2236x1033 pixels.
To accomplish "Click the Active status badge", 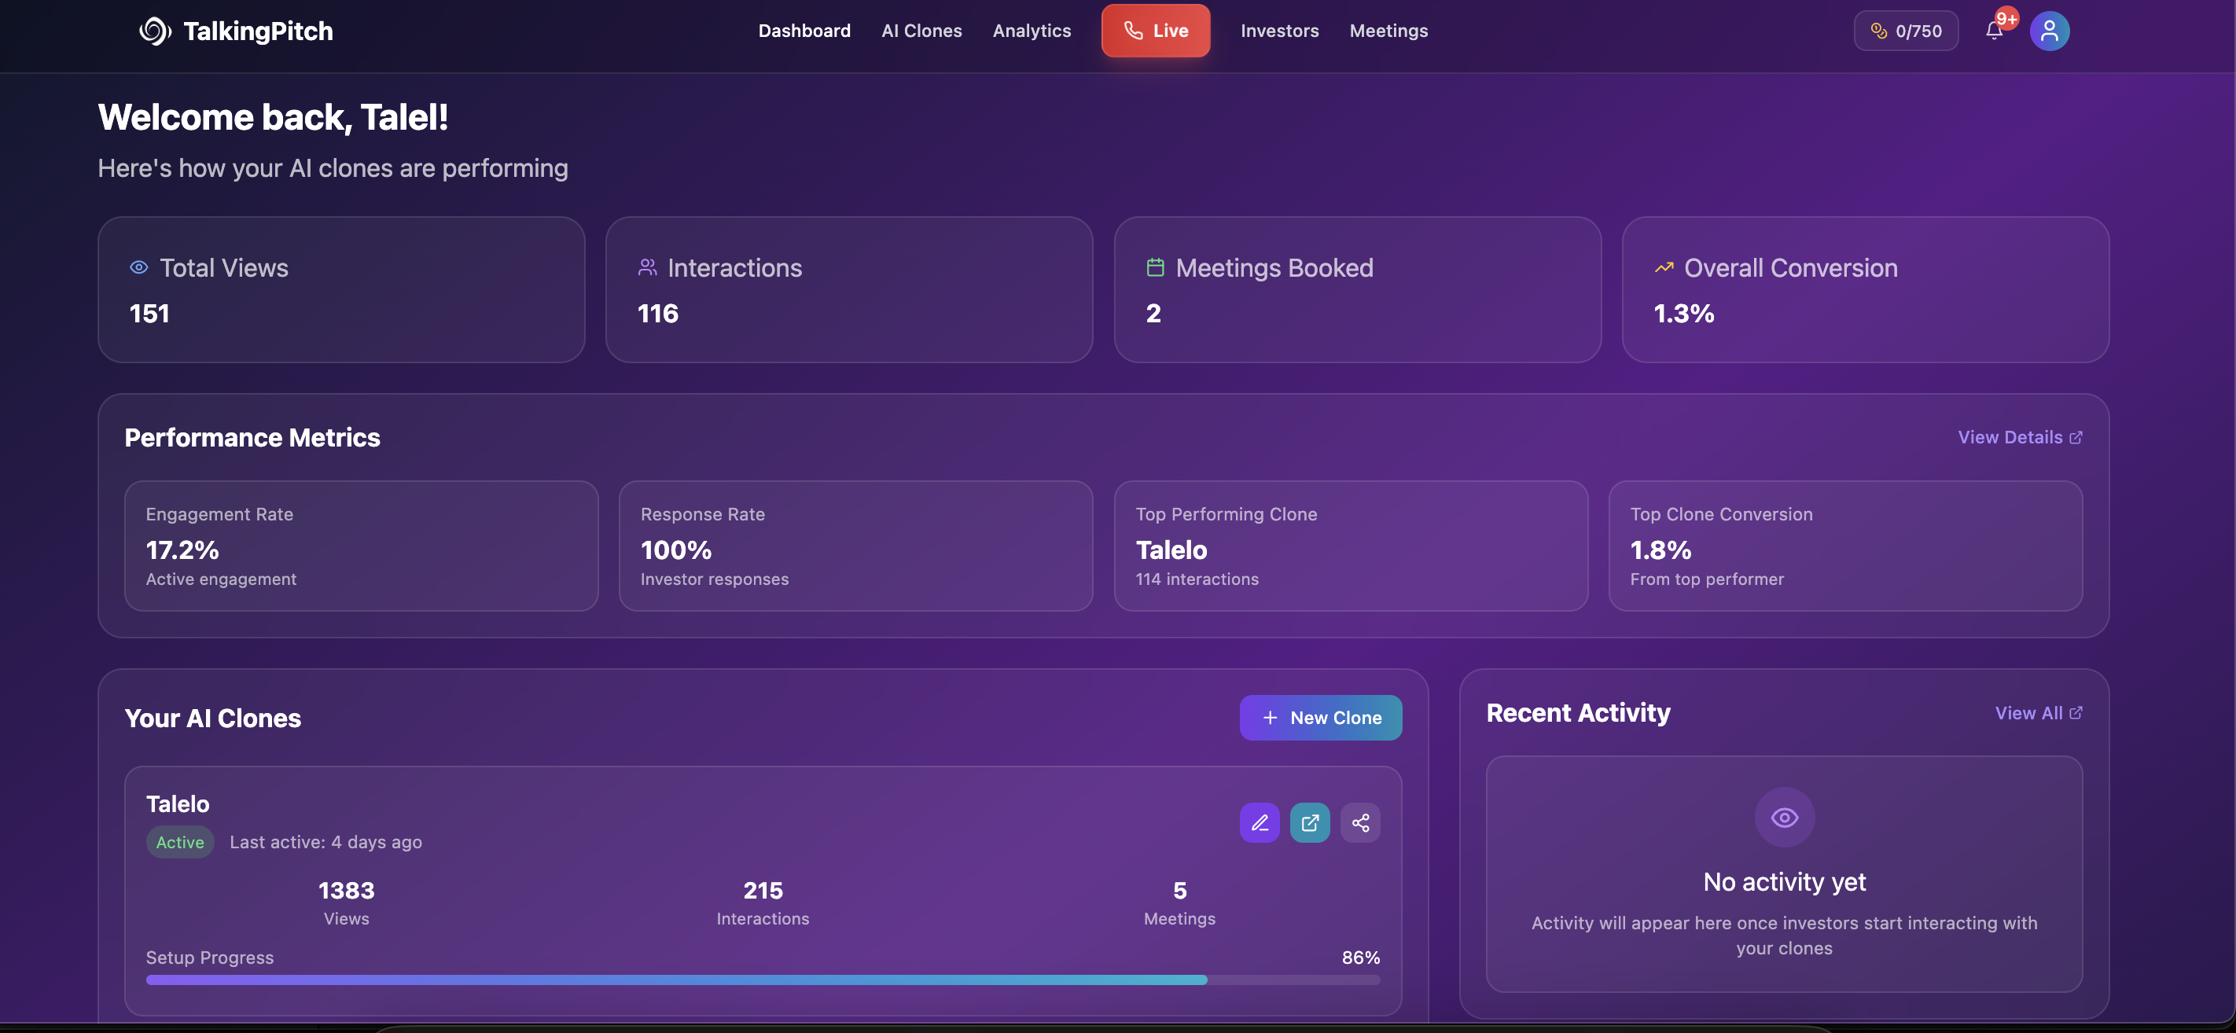I will coord(180,842).
